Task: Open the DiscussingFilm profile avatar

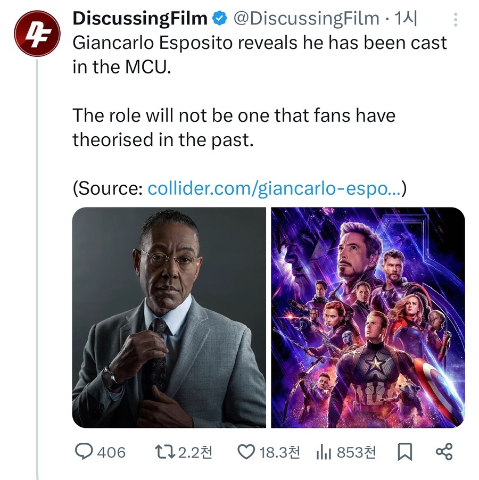Action: [x=37, y=34]
